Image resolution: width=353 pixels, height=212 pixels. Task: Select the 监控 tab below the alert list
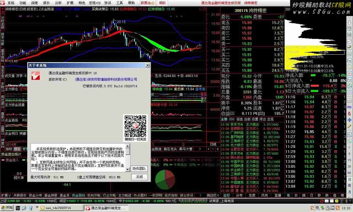227,195
